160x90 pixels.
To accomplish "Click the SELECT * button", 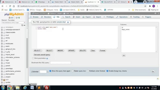I will 38,50.
